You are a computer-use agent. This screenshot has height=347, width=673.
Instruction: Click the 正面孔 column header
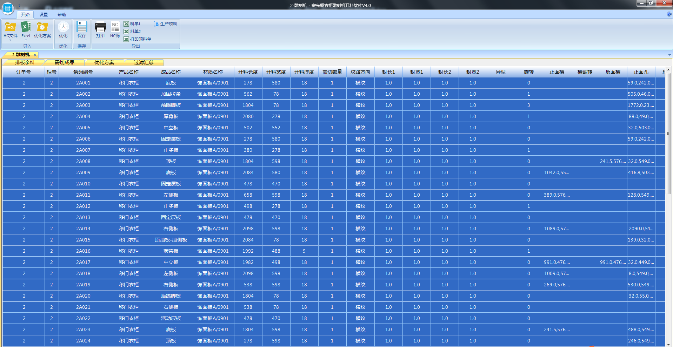pyautogui.click(x=641, y=72)
